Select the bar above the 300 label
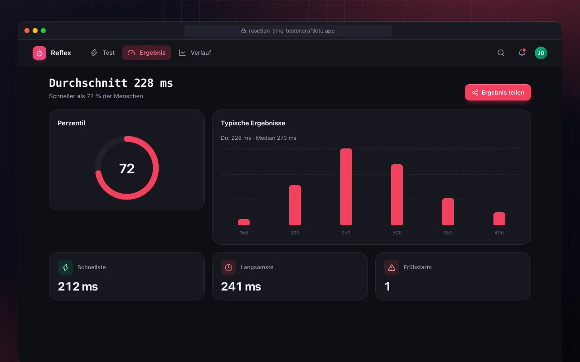This screenshot has height=362, width=580. (397, 195)
